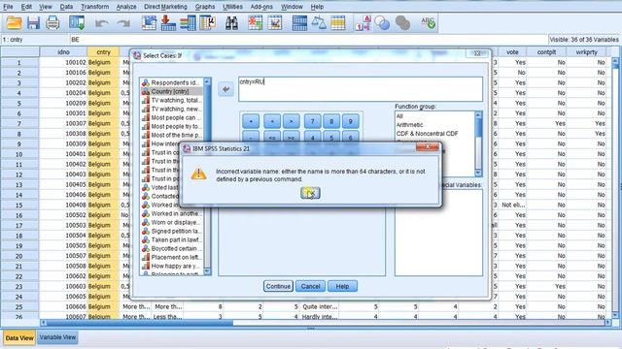Open the Analyze menu
The height and width of the screenshot is (349, 622).
(x=126, y=7)
